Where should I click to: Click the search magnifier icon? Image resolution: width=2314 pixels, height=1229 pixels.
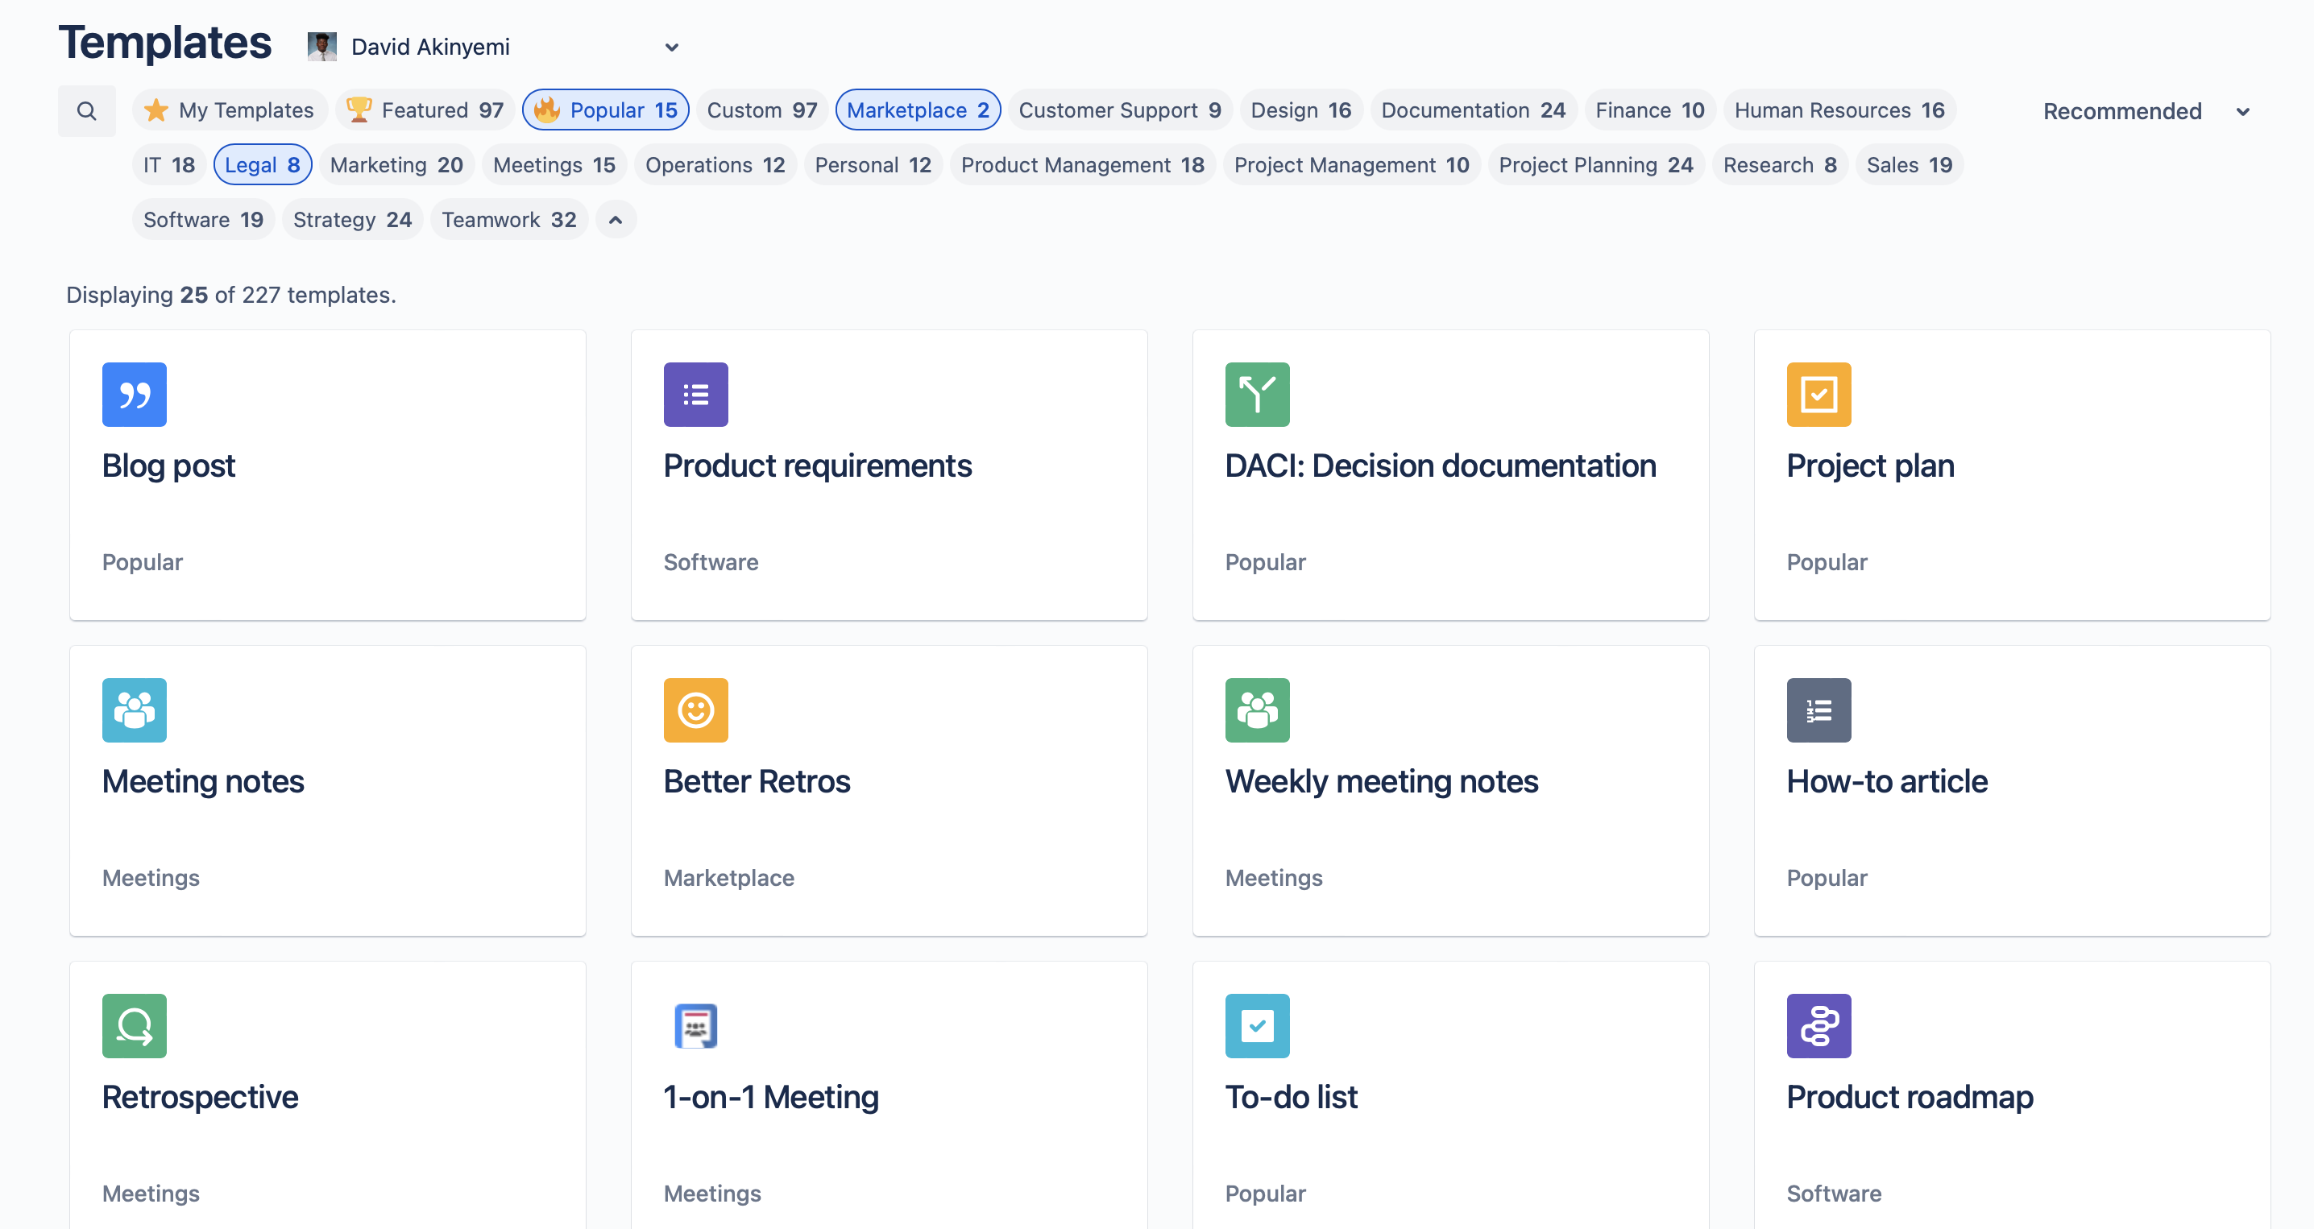(86, 110)
